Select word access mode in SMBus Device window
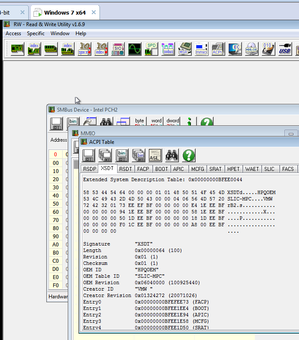The image size is (299, 340). pos(156,121)
